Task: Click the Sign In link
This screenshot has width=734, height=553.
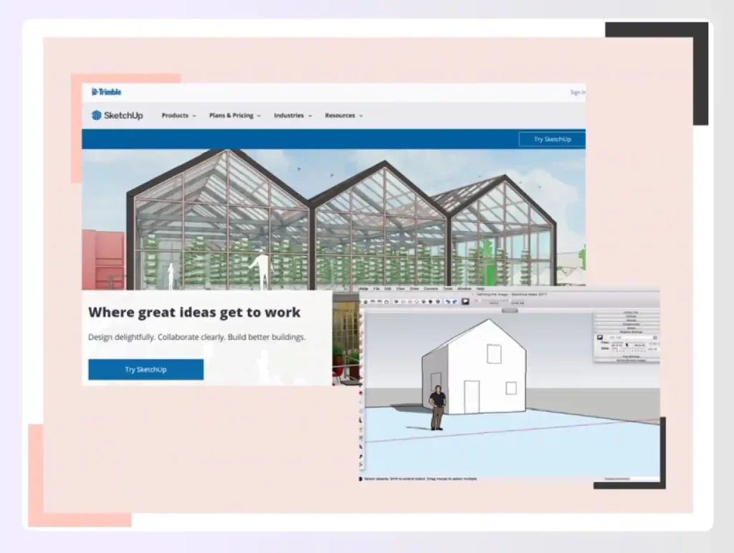Action: [x=578, y=92]
